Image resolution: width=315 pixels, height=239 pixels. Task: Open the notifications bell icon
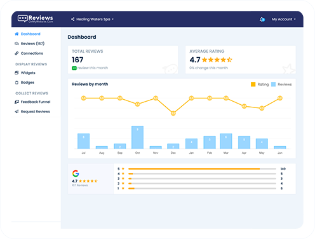point(262,19)
